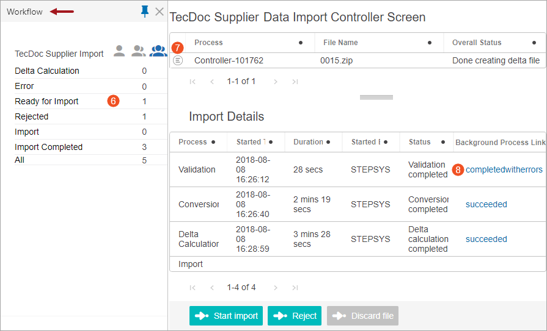Viewport: 547px width, 331px height.
Task: Click the Reject button
Action: pyautogui.click(x=295, y=316)
